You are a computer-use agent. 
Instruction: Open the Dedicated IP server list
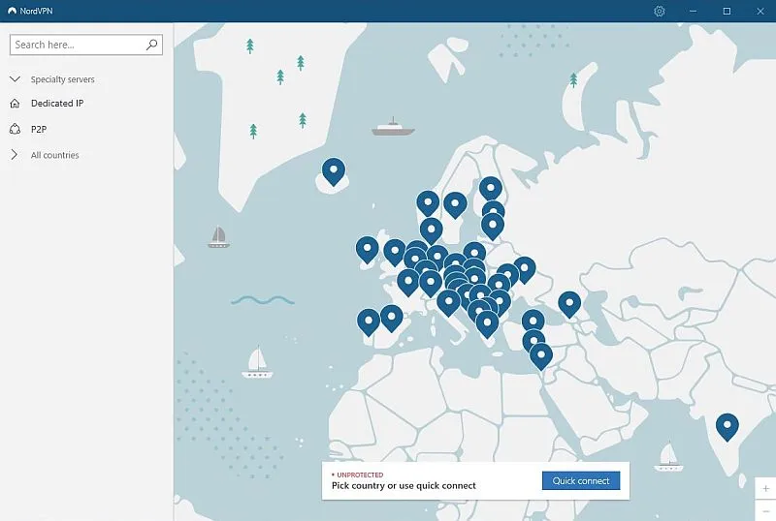click(57, 103)
